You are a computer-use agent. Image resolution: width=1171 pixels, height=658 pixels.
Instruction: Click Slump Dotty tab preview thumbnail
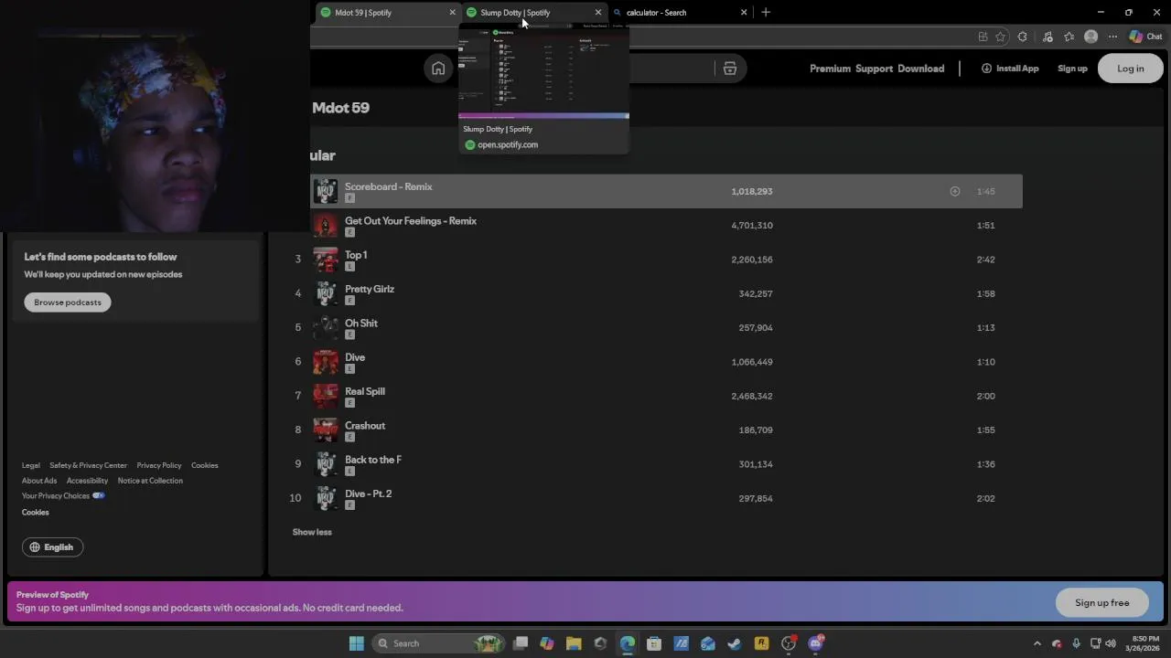point(543,71)
